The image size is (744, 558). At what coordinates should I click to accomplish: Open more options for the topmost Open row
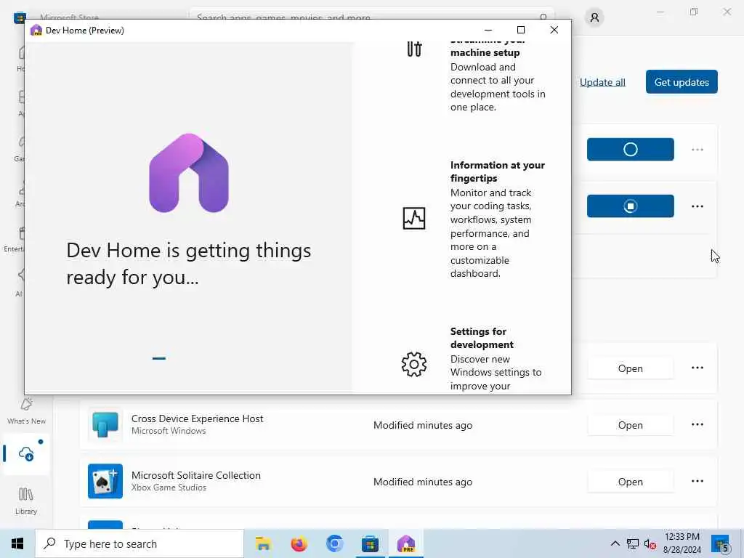click(697, 368)
